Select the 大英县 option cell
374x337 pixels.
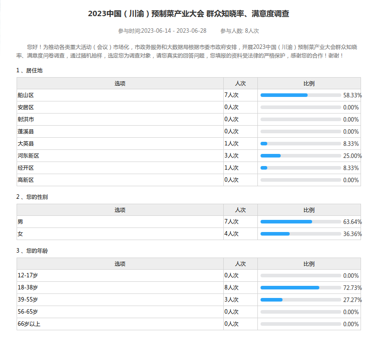[26, 144]
